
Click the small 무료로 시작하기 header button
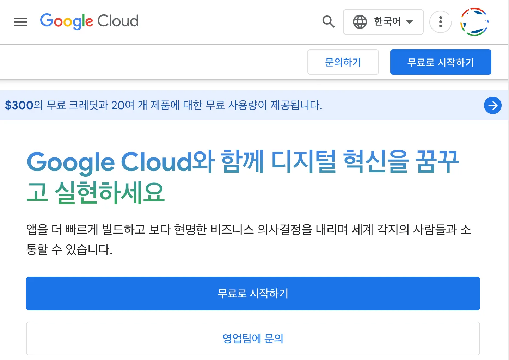(440, 62)
